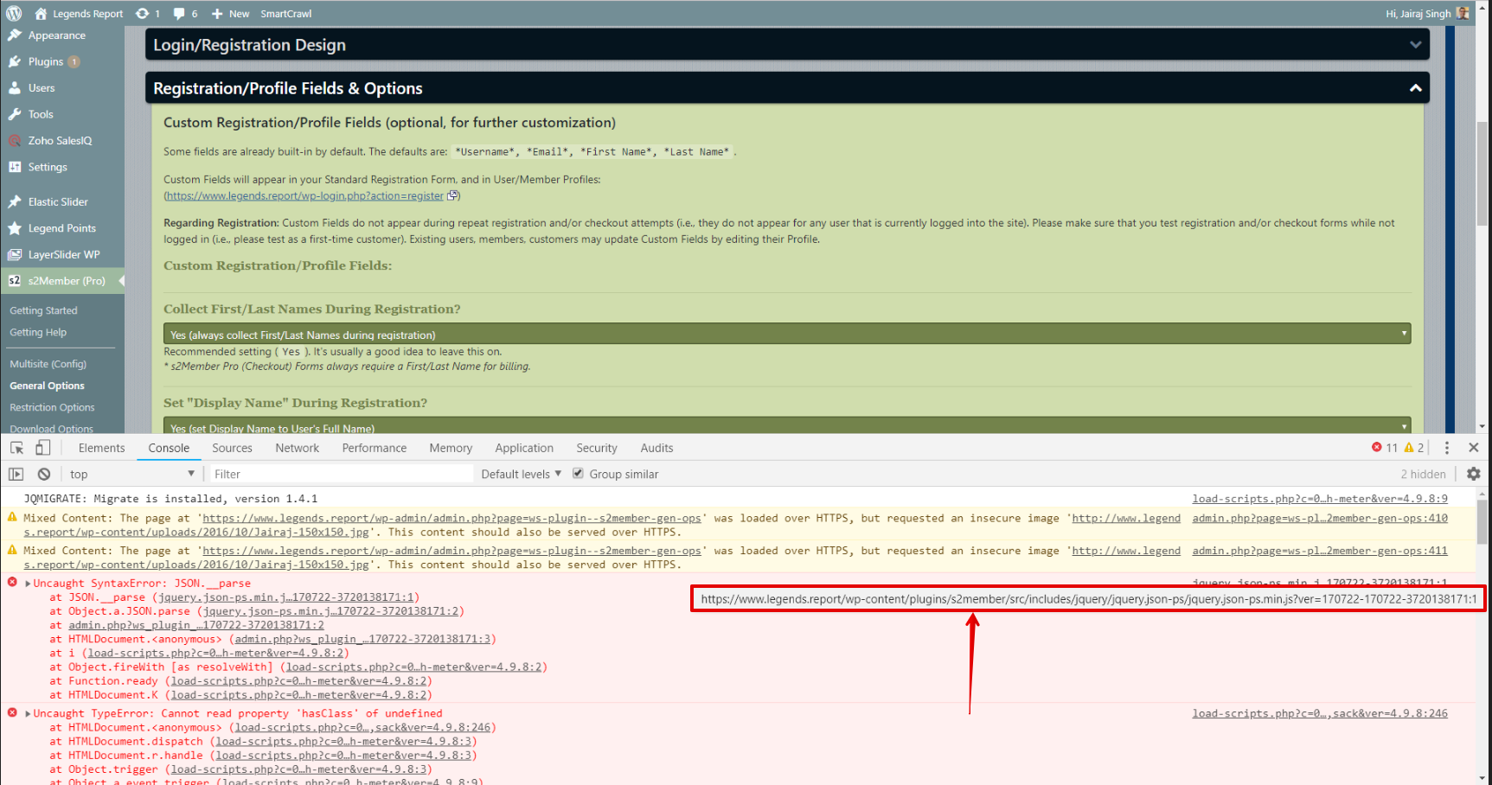Expand the Uncaught TypeError stack trace

pyautogui.click(x=29, y=714)
